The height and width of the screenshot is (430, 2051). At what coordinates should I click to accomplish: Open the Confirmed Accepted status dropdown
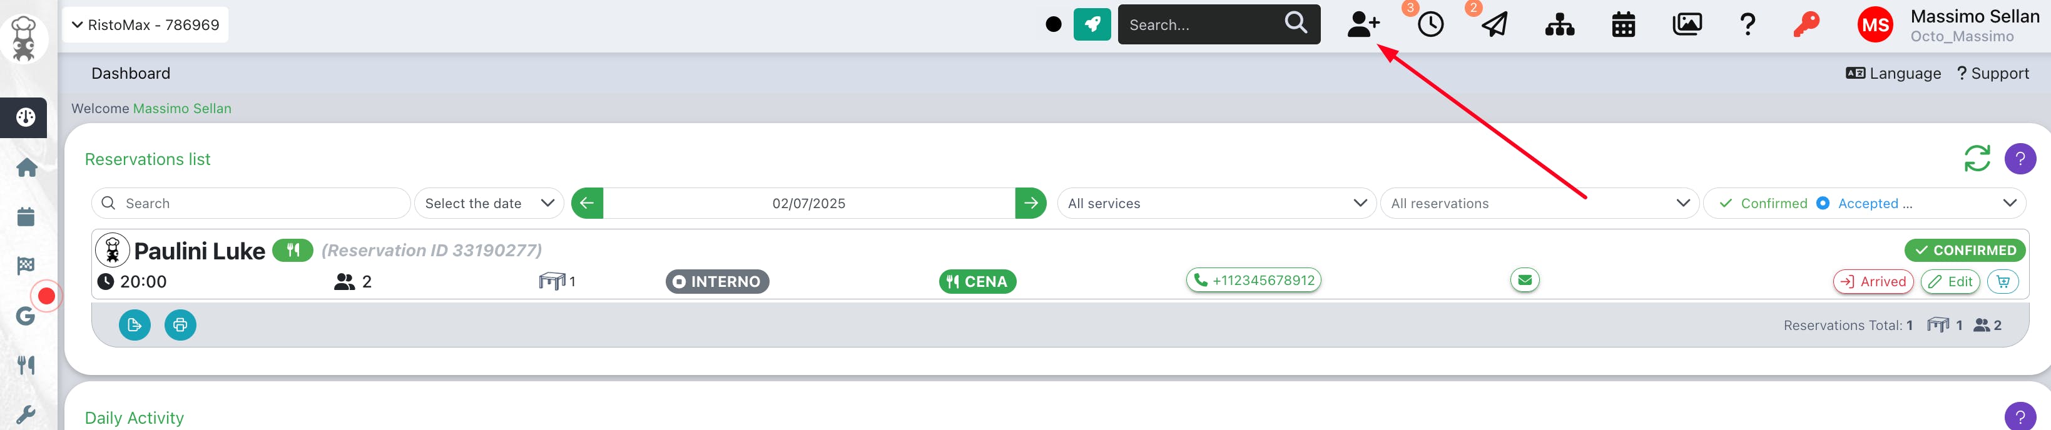click(x=1865, y=204)
